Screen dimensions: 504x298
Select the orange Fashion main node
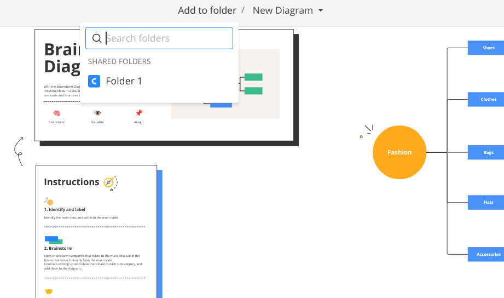point(399,152)
